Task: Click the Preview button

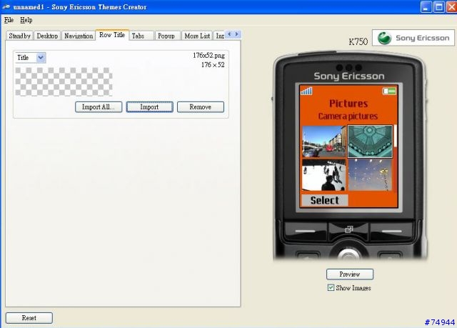Action: point(350,274)
